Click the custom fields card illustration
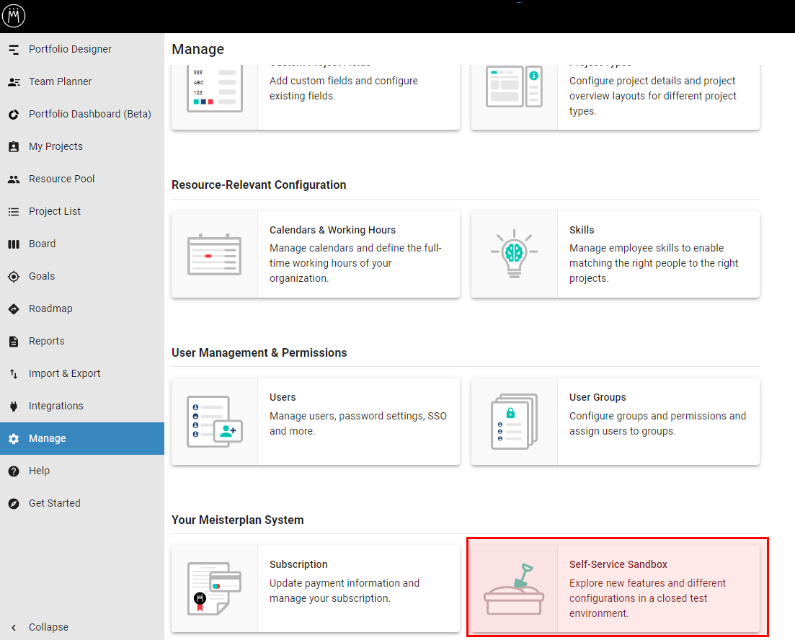 pos(215,89)
